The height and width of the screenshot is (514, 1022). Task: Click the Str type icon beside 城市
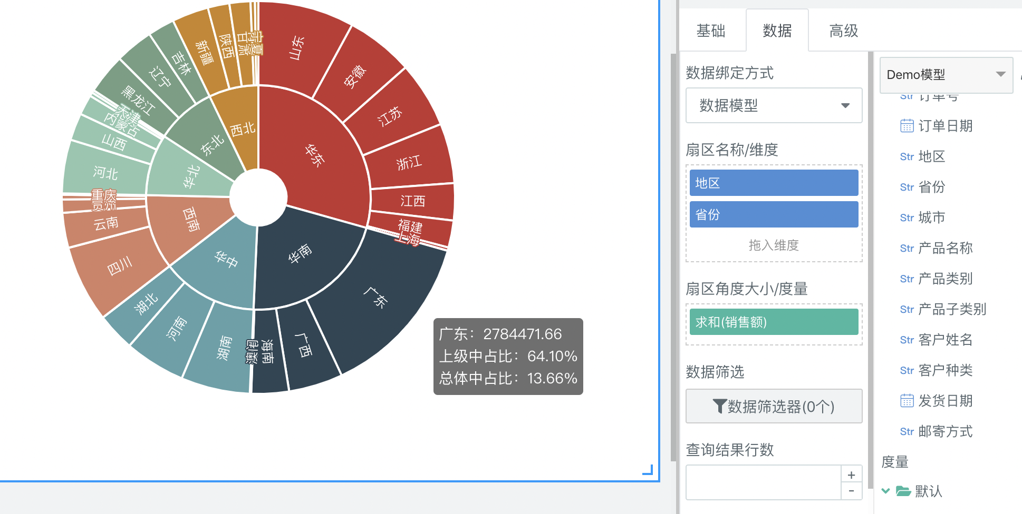907,218
